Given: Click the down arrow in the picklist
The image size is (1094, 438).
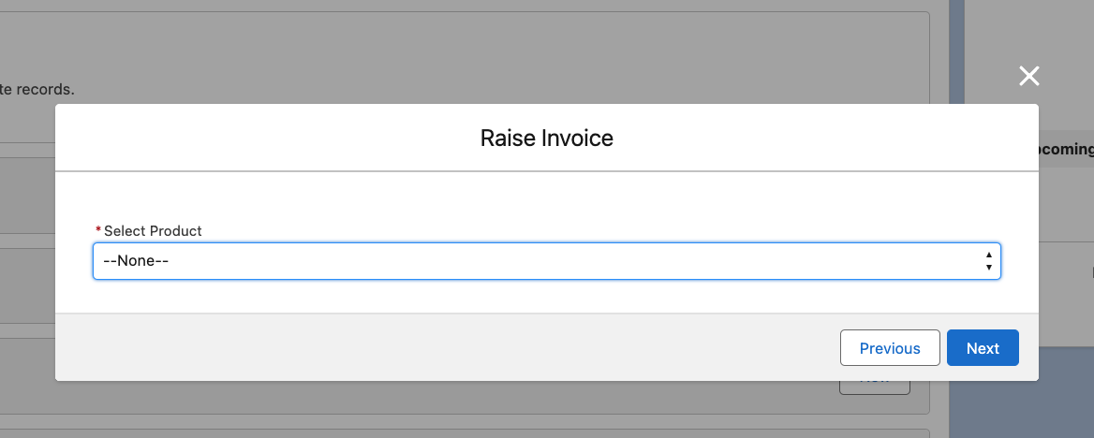Looking at the screenshot, I should coord(989,268).
